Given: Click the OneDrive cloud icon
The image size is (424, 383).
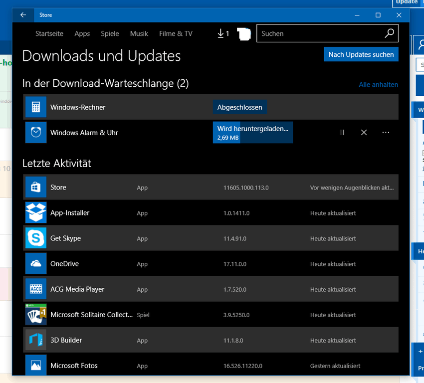Looking at the screenshot, I should pyautogui.click(x=36, y=263).
